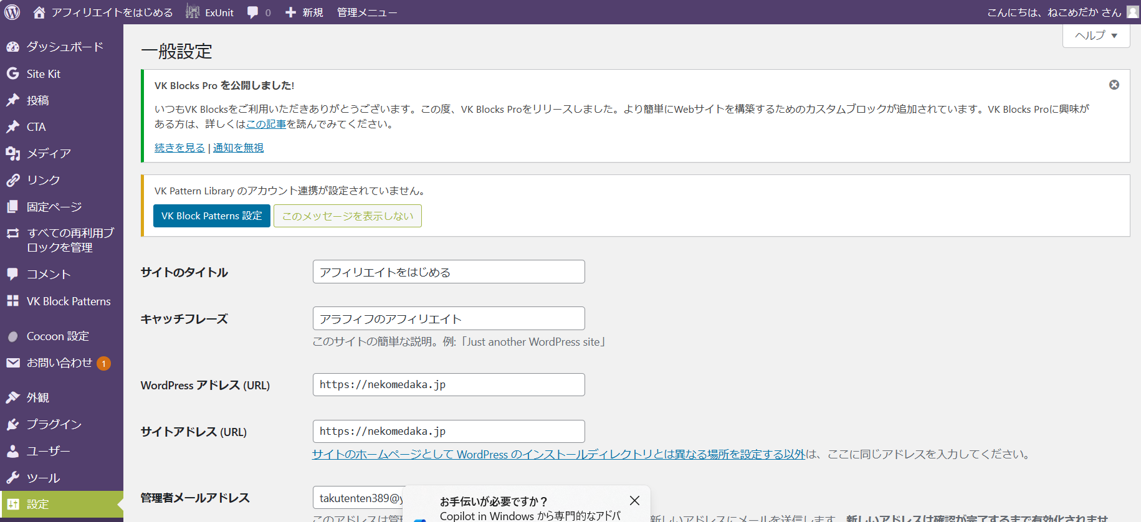Open the メディア sidebar icon
The width and height of the screenshot is (1141, 522).
[13, 153]
